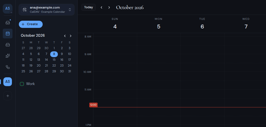Go to next week in main calendar
Viewport: 266px width, 127px height.
109,7
